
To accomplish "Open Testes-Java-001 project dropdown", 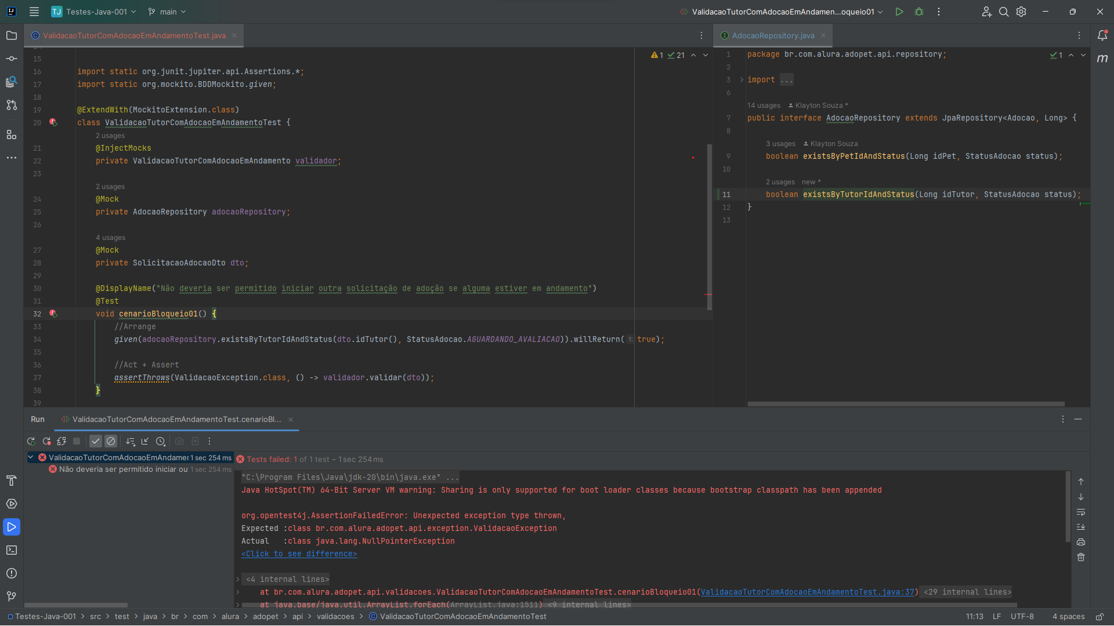I will 93,12.
